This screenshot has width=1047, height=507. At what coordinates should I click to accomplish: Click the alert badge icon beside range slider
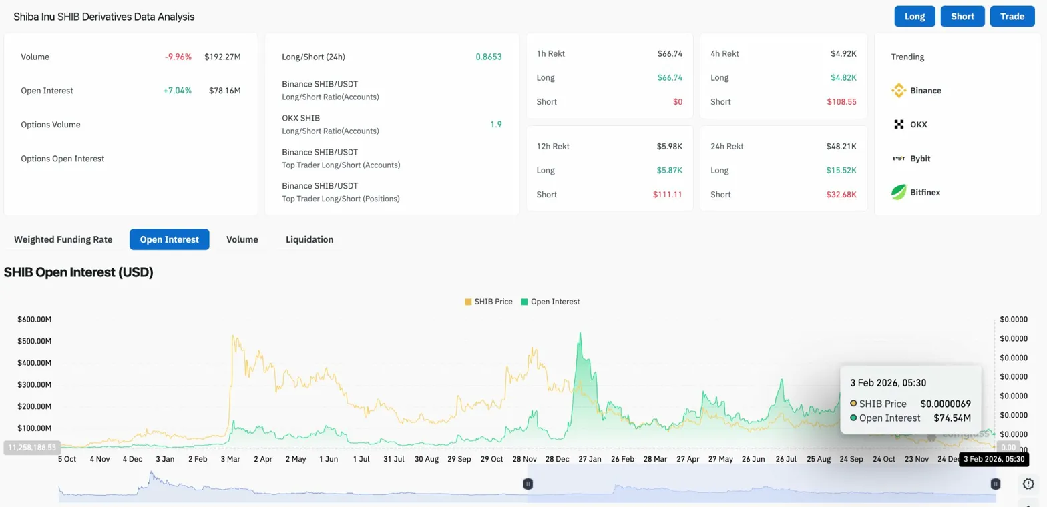(x=1028, y=484)
